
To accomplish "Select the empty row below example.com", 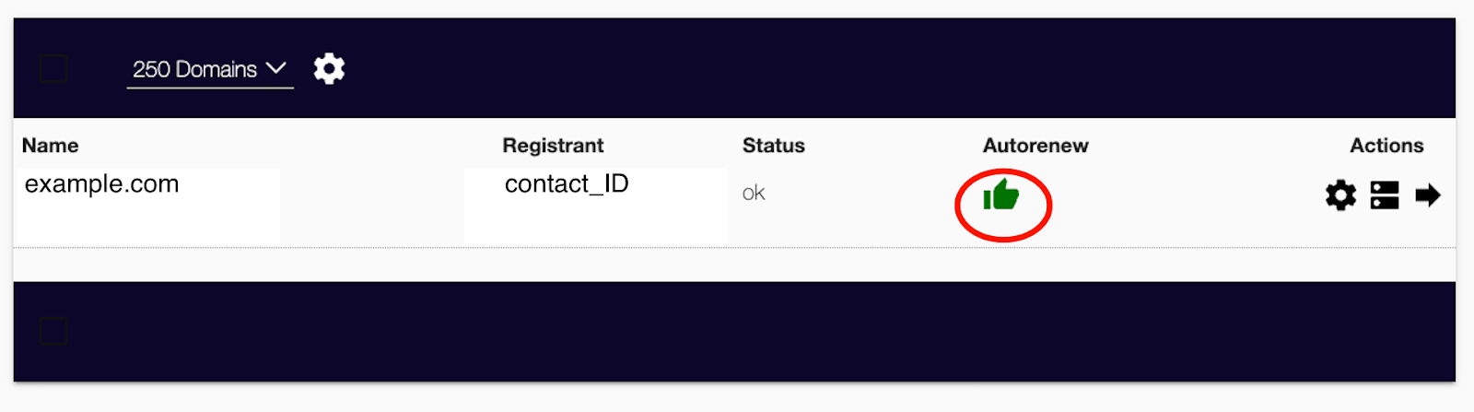I will point(734,265).
